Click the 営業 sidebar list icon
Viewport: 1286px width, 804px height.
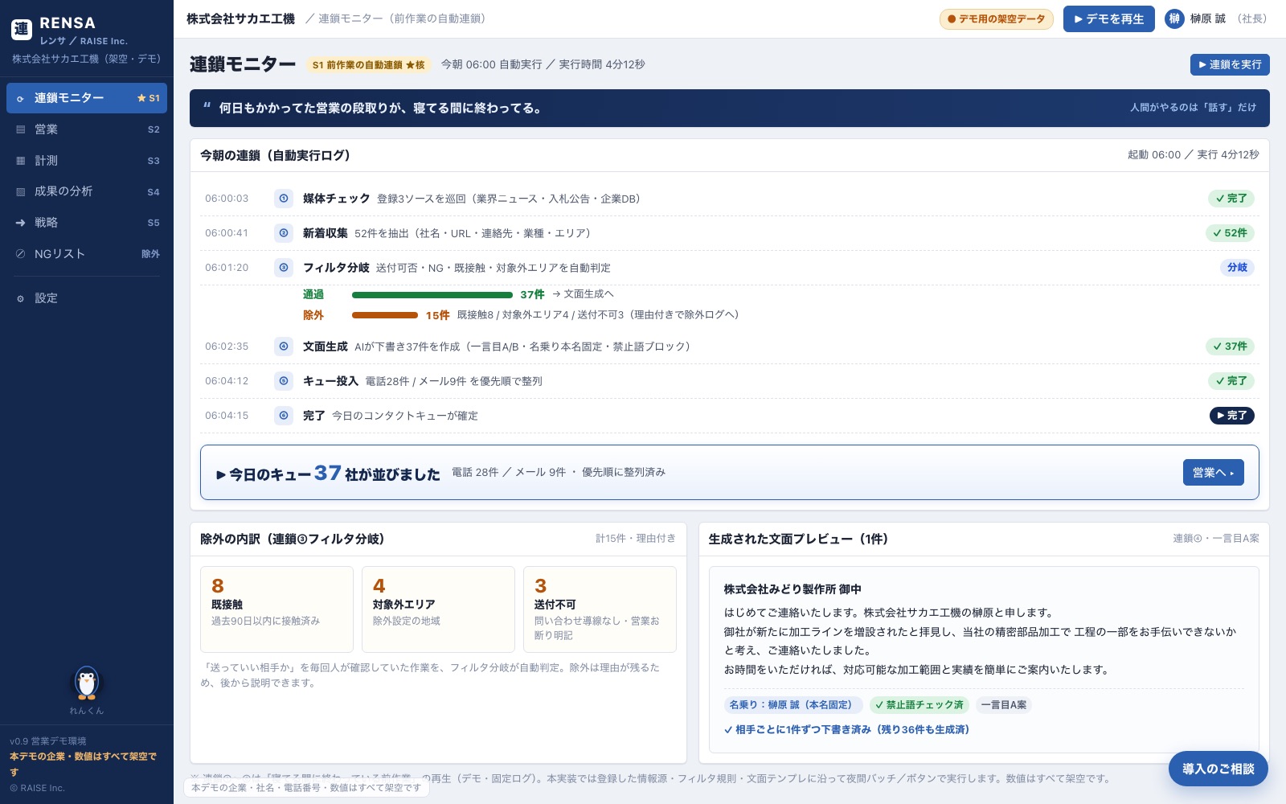coord(21,129)
